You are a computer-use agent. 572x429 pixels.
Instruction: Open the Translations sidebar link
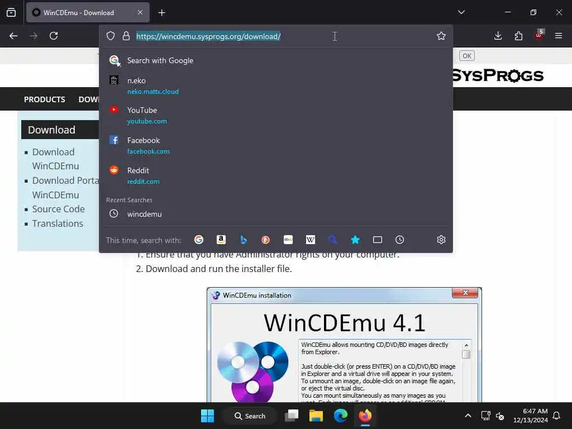coord(58,223)
